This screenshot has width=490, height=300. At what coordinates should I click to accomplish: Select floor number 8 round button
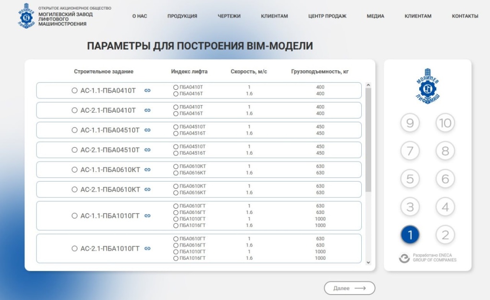445,150
